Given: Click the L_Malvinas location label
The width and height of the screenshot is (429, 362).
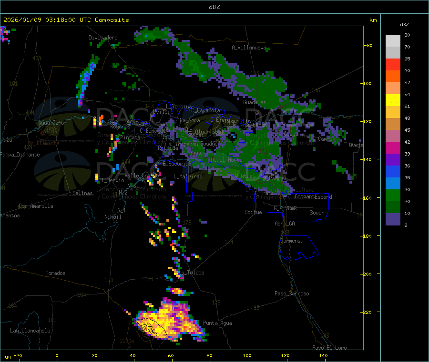Looking at the screenshot, I should tap(188, 176).
